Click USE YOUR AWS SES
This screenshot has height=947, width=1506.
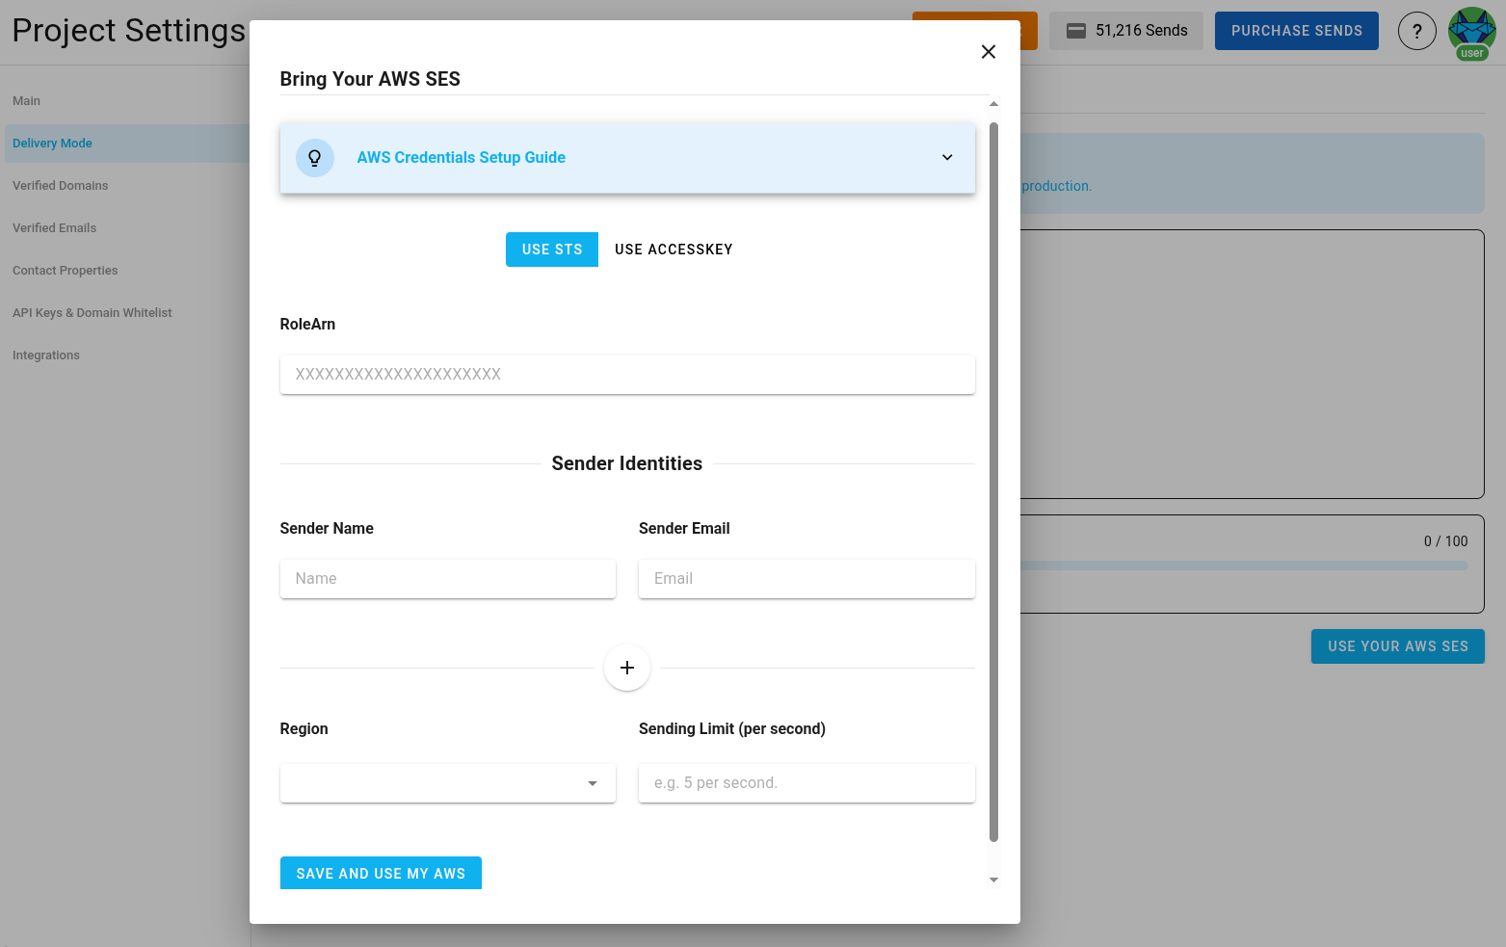[1397, 646]
